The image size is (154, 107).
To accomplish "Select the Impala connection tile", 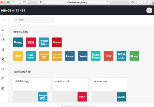I will [70, 56].
